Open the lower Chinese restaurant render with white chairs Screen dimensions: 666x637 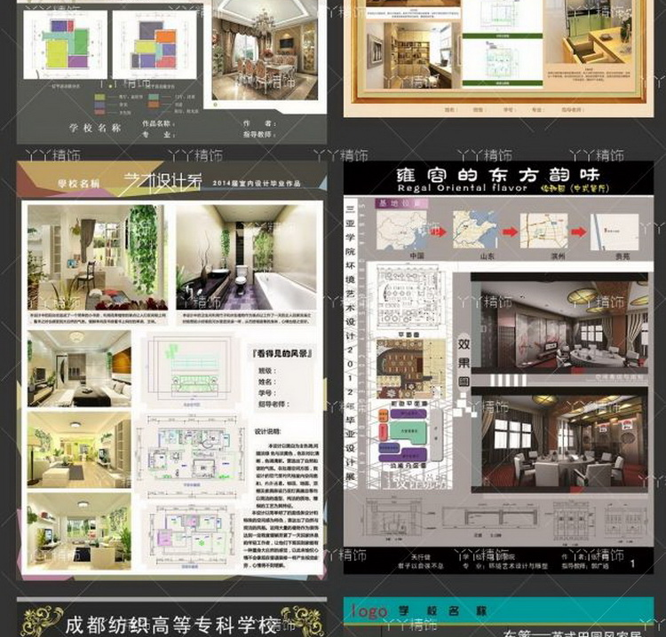click(559, 441)
